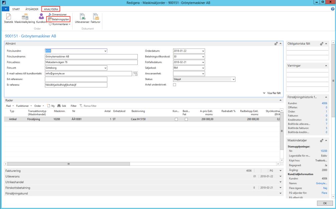The width and height of the screenshot is (336, 209).
Task: Click Rensa filter in the Rader toolbar
Action: coord(88,106)
